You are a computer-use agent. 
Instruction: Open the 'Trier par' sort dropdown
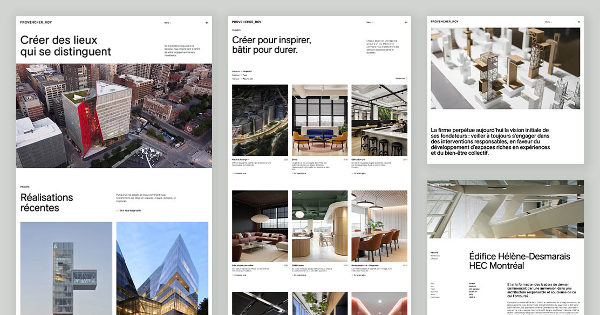point(242,79)
